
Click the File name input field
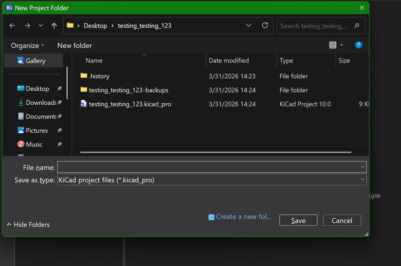pos(208,167)
